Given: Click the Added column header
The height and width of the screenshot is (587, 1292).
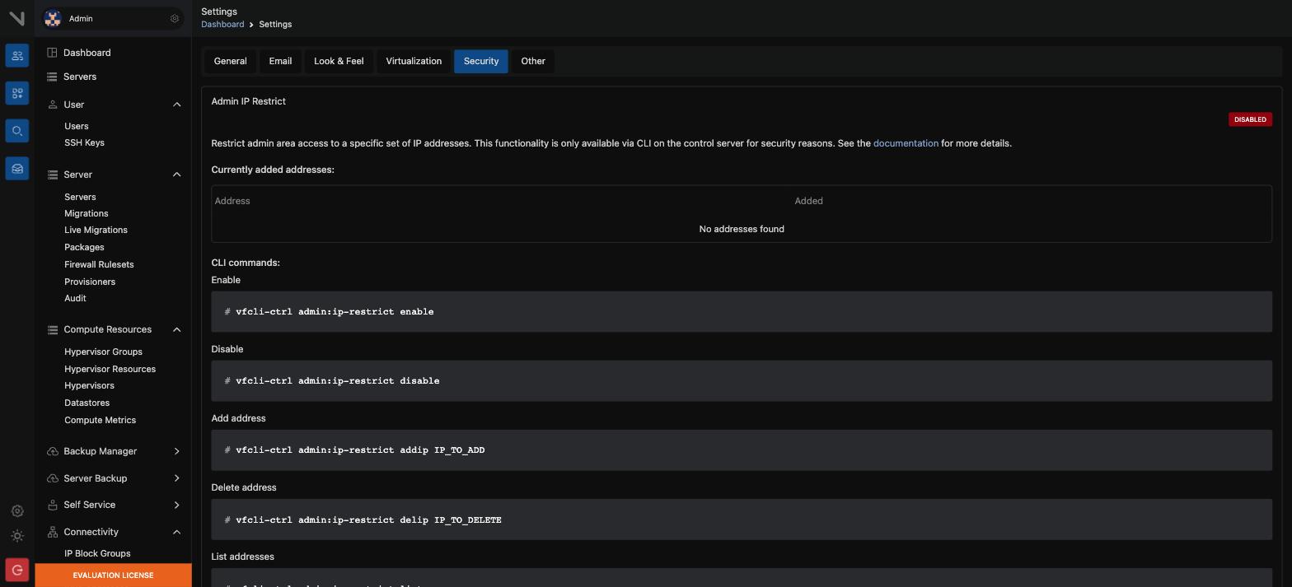Looking at the screenshot, I should (808, 201).
